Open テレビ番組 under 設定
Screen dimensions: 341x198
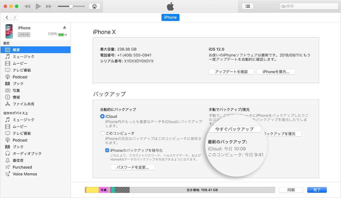(x=35, y=70)
